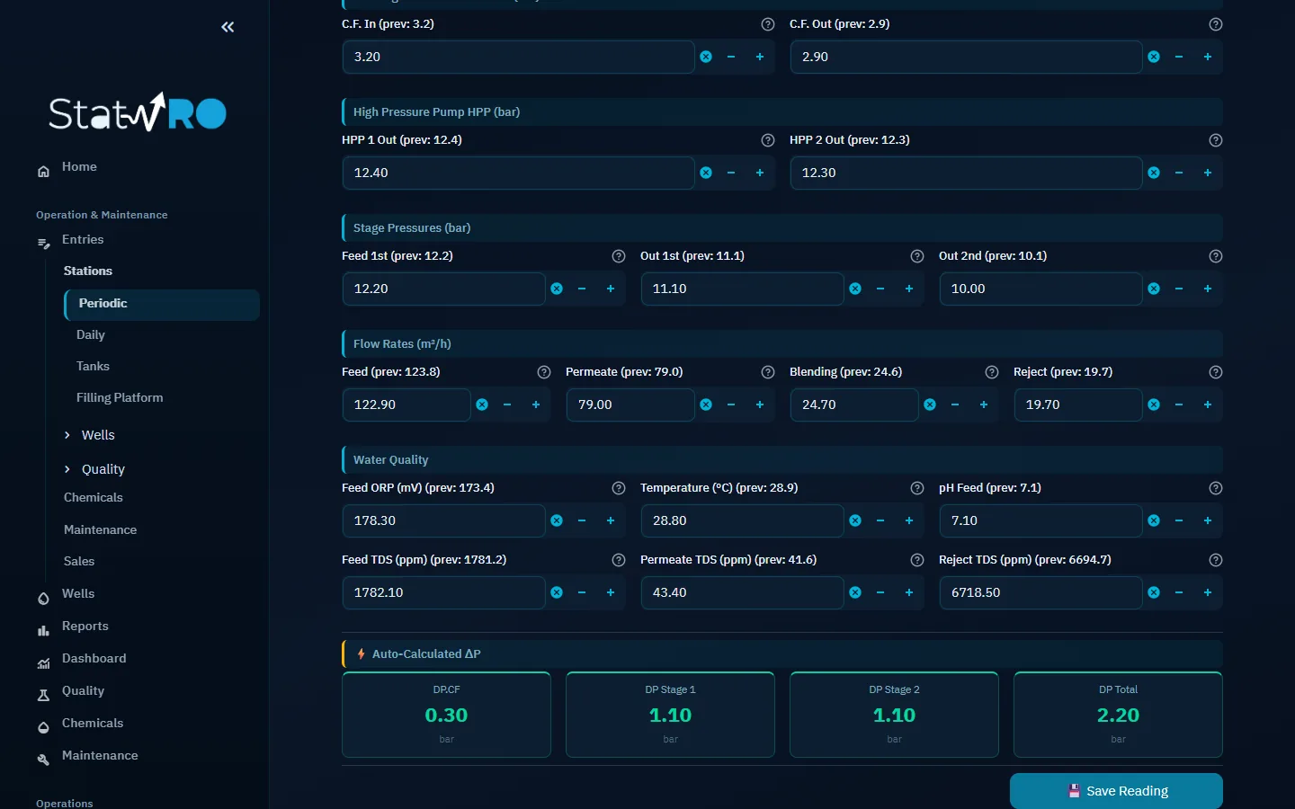Click the Feed TDS input field
Screen dimensions: 1295x809
[443, 592]
